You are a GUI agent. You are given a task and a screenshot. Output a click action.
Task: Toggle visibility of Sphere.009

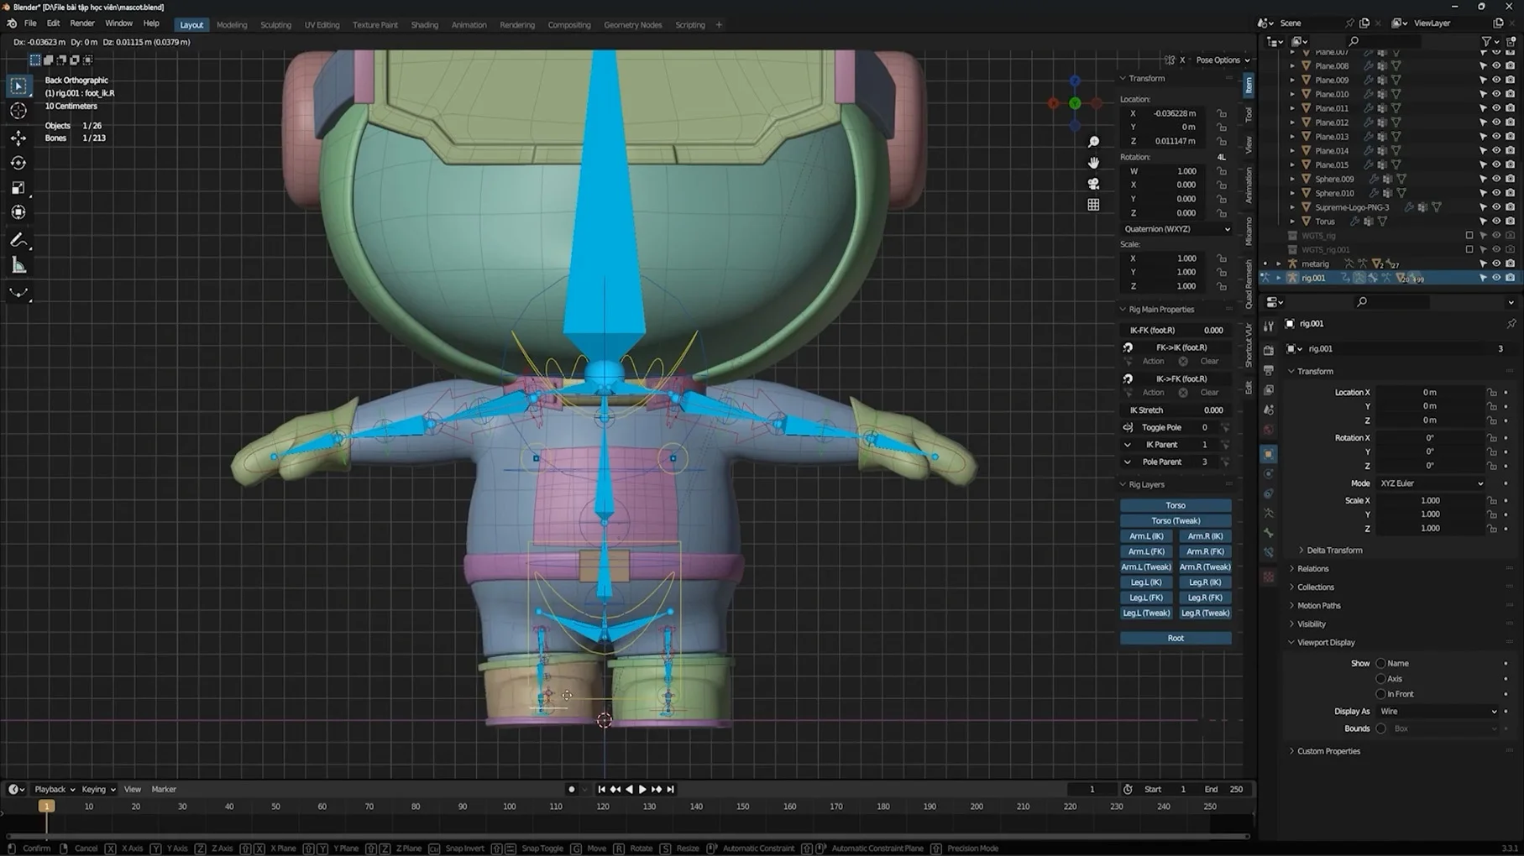[1496, 179]
